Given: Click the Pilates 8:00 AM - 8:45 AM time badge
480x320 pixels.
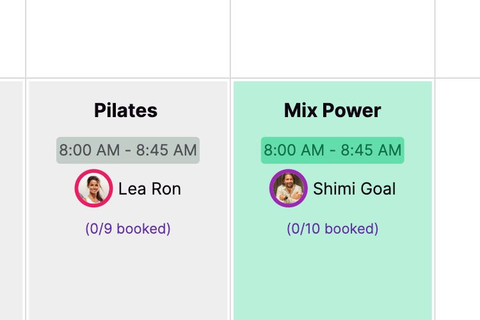Looking at the screenshot, I should pos(128,150).
